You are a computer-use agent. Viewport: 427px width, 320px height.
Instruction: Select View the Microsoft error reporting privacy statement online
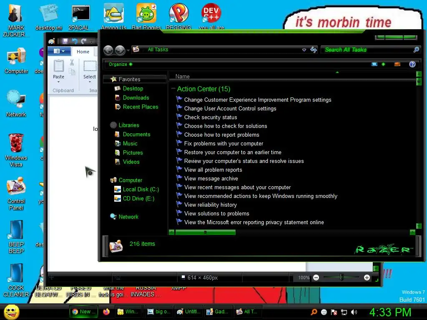254,222
